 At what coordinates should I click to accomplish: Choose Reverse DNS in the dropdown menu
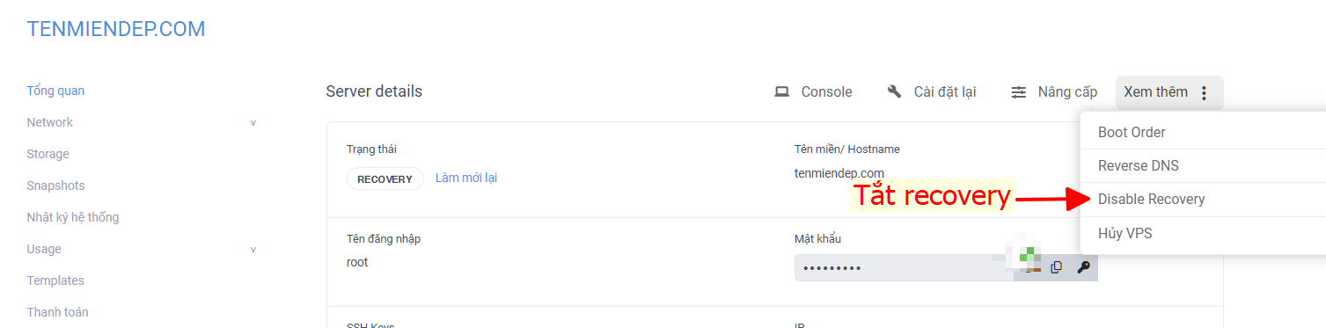point(1203,165)
